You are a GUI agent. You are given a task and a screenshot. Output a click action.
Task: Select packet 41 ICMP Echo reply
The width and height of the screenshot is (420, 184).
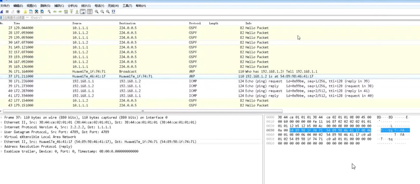210,96
